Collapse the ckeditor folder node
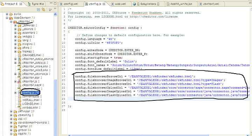The image size is (252, 136). click(11, 22)
